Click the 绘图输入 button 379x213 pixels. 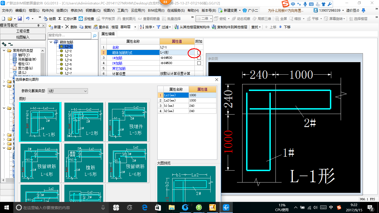click(x=23, y=37)
